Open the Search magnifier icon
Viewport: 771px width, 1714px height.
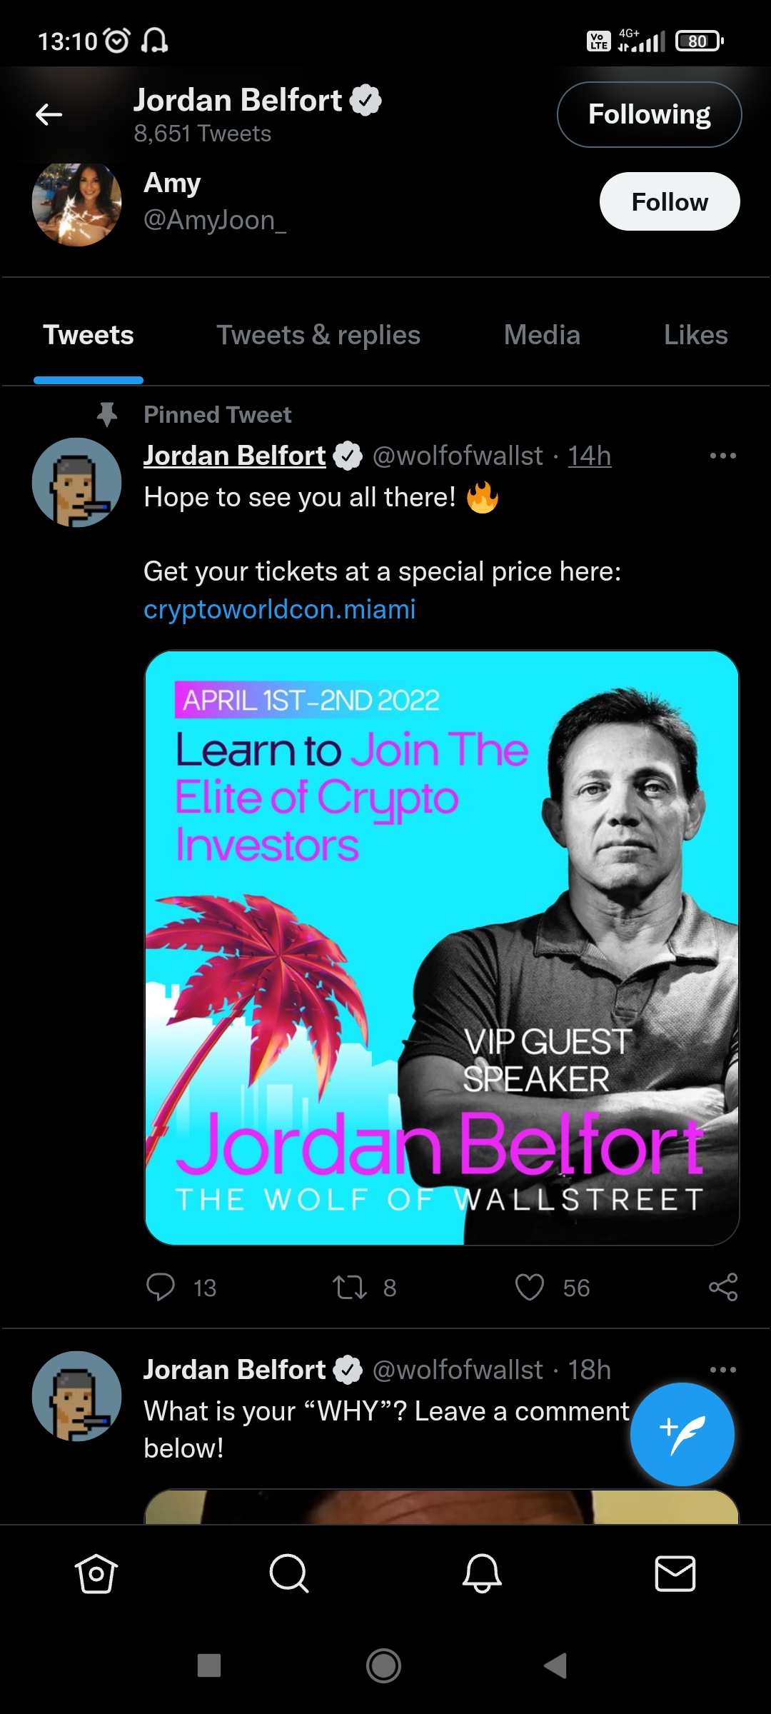pos(289,1573)
